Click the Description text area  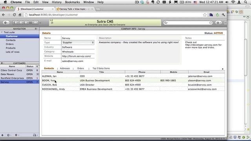pos(139,52)
